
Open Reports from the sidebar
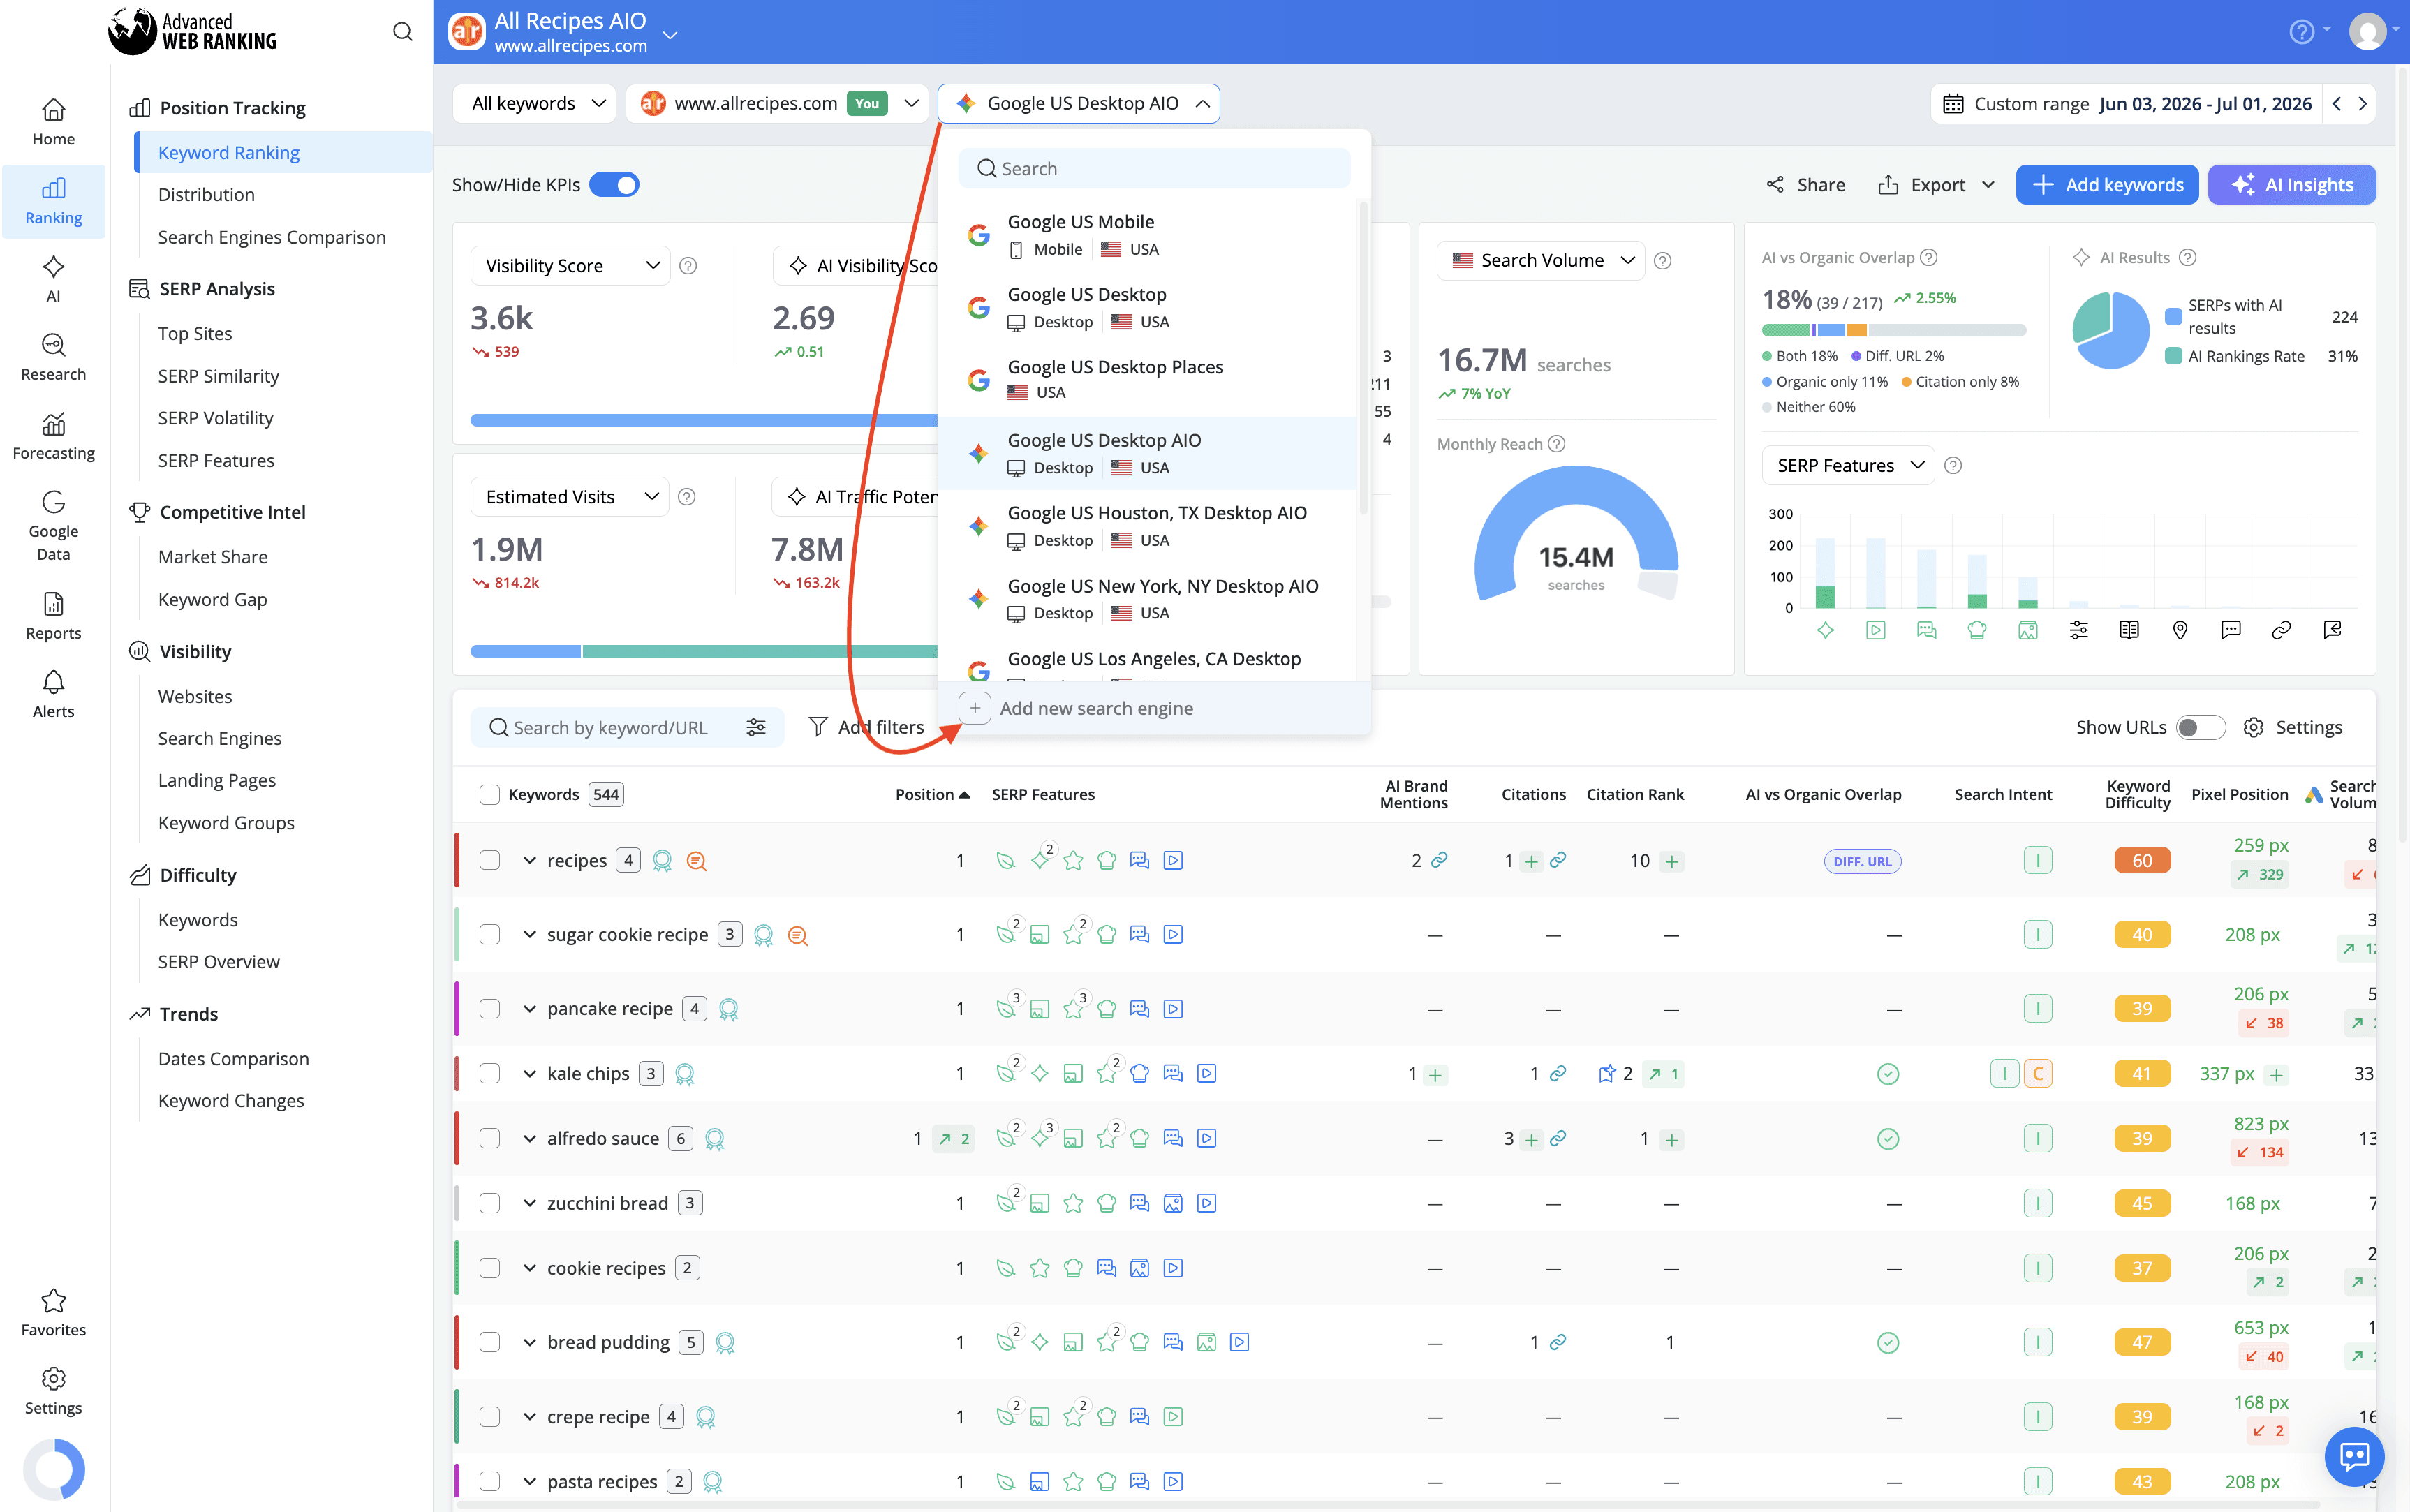point(53,615)
